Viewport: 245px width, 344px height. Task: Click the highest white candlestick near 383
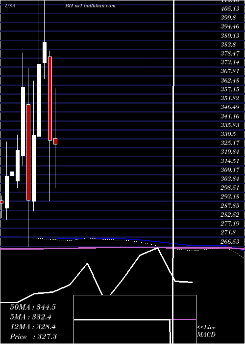[45, 53]
